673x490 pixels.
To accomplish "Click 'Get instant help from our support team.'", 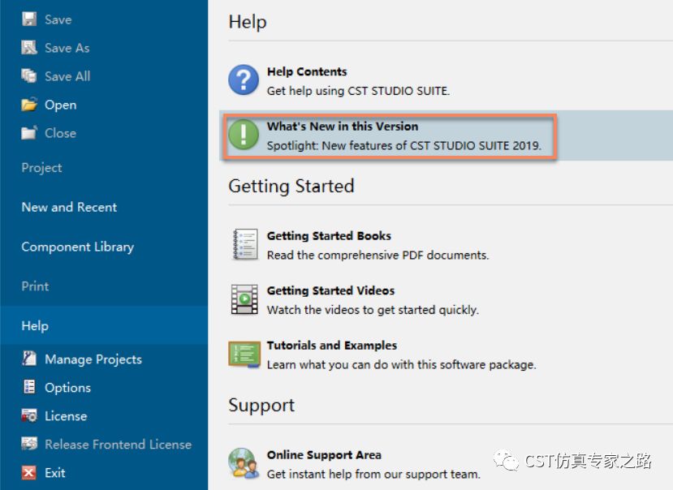I will (x=373, y=474).
